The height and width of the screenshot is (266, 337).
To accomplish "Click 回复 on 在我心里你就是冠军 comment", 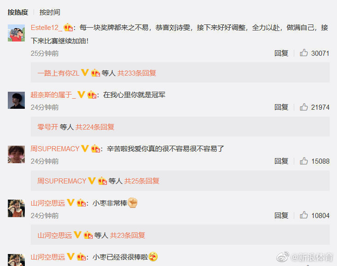I will click(281, 107).
